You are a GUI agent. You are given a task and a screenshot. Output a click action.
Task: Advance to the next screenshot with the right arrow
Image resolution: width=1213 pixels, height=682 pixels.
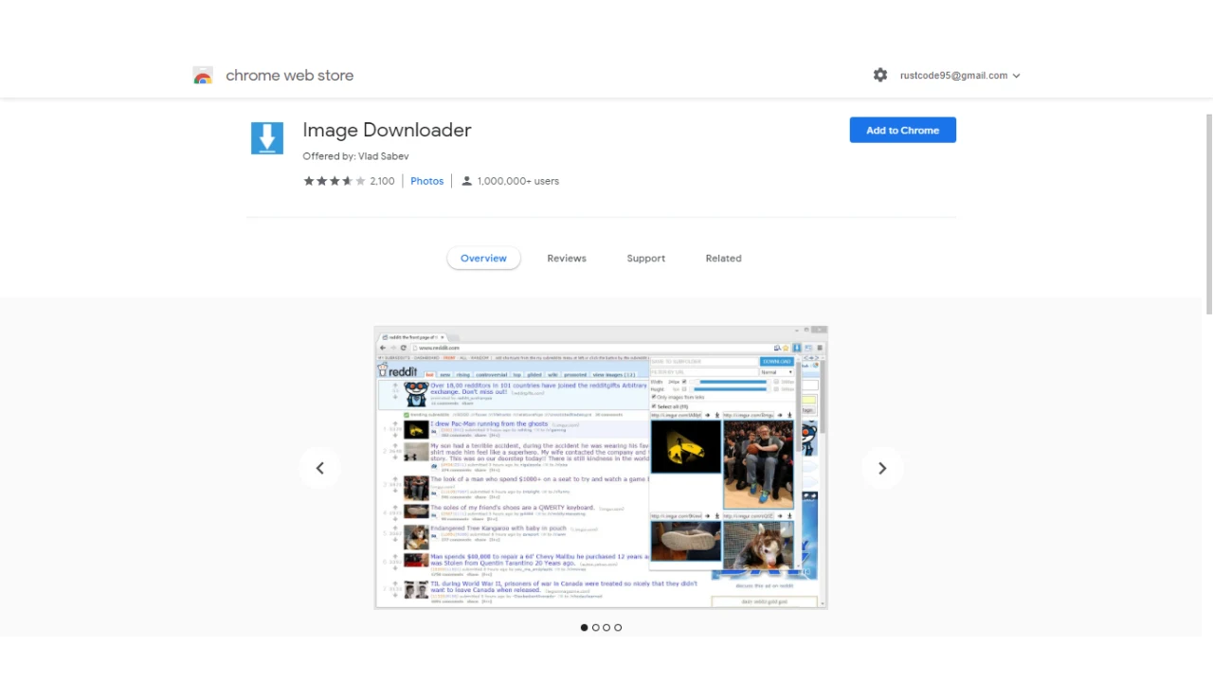[881, 467]
